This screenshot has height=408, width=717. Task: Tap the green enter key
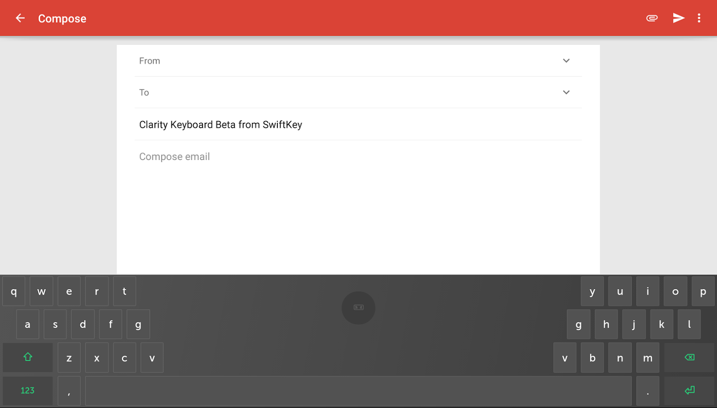689,390
